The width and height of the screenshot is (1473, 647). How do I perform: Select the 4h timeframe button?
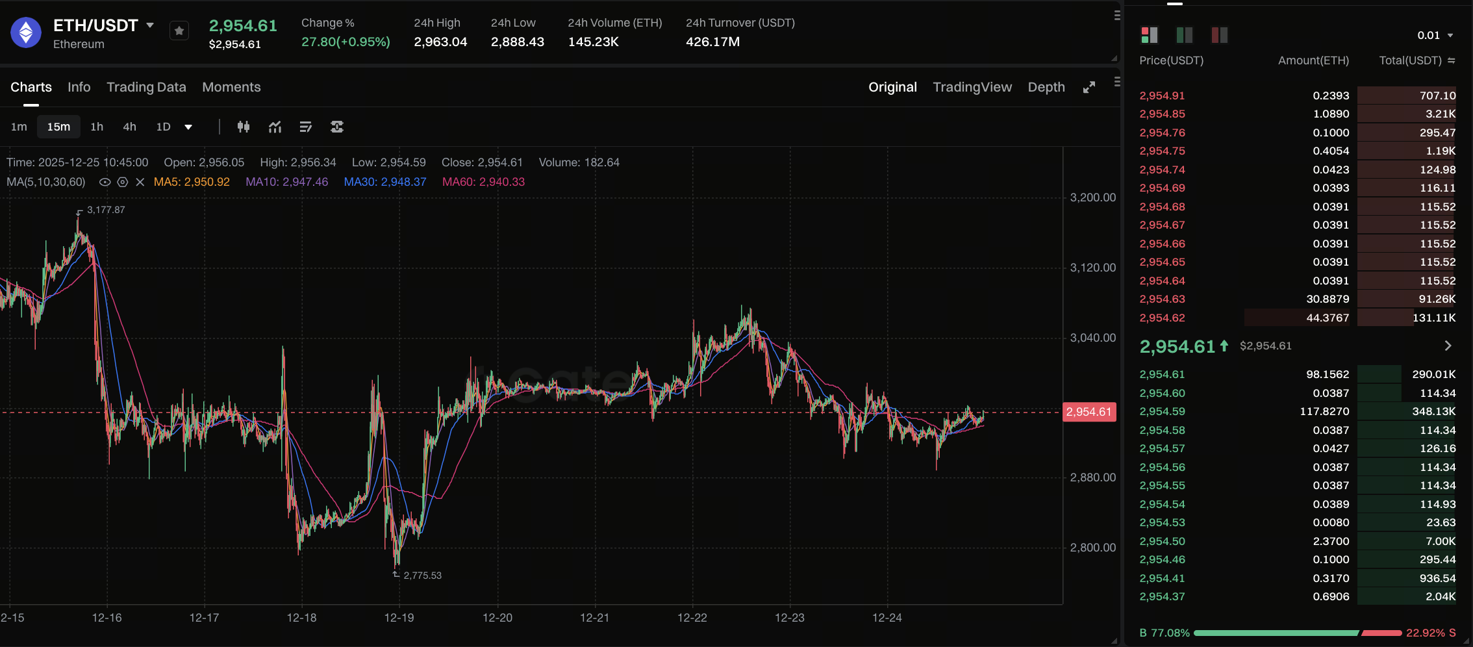(129, 127)
